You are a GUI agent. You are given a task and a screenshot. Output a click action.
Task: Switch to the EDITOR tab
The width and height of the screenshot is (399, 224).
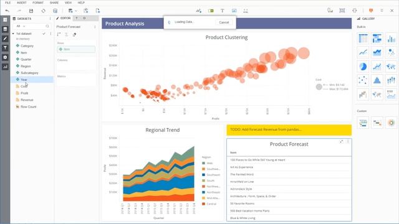(x=64, y=18)
